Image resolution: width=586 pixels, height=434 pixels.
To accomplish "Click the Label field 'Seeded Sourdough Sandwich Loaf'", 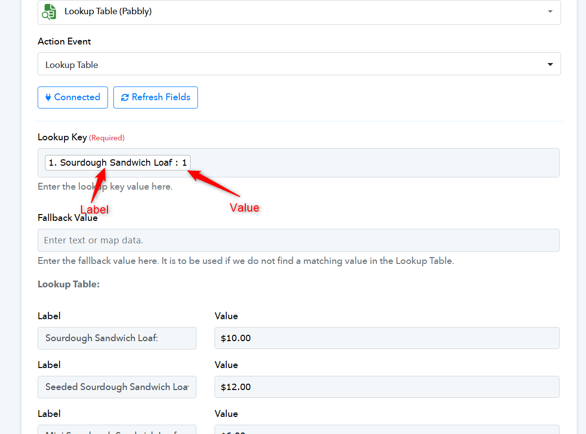I will 117,387.
